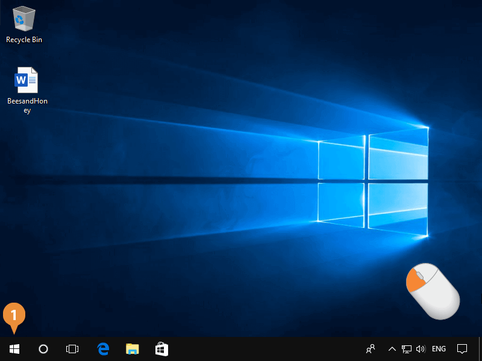The image size is (482, 361).
Task: Open the Microsoft Store taskbar icon
Action: (x=161, y=349)
